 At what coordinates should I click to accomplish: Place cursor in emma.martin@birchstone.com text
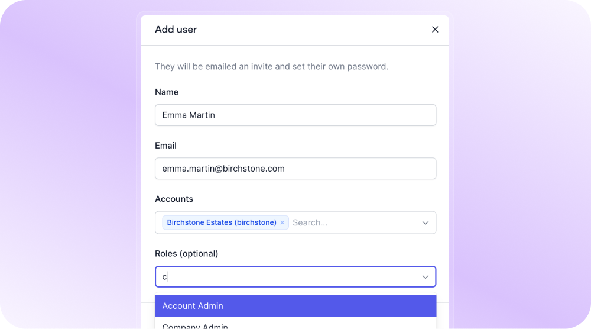click(x=223, y=169)
